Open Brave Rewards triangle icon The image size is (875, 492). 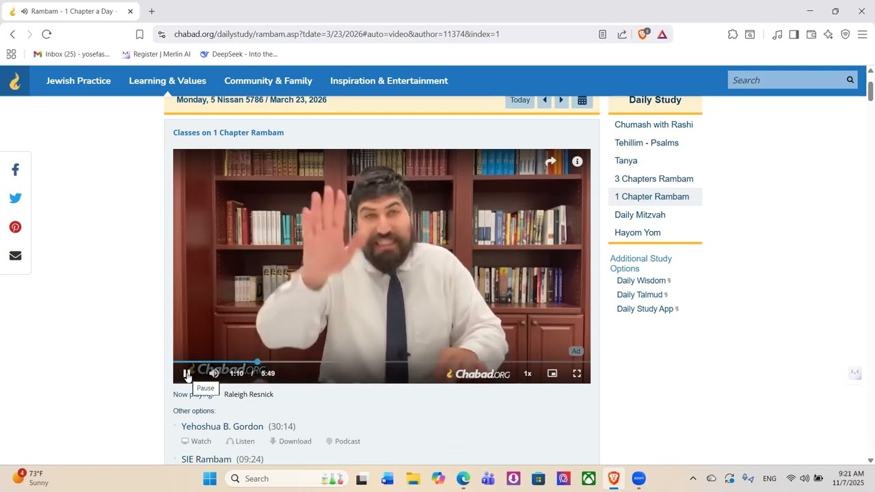pos(662,34)
